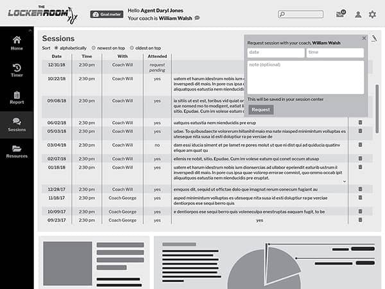385x289 pixels.
Task: Open Resources folder in sidebar
Action: click(17, 152)
